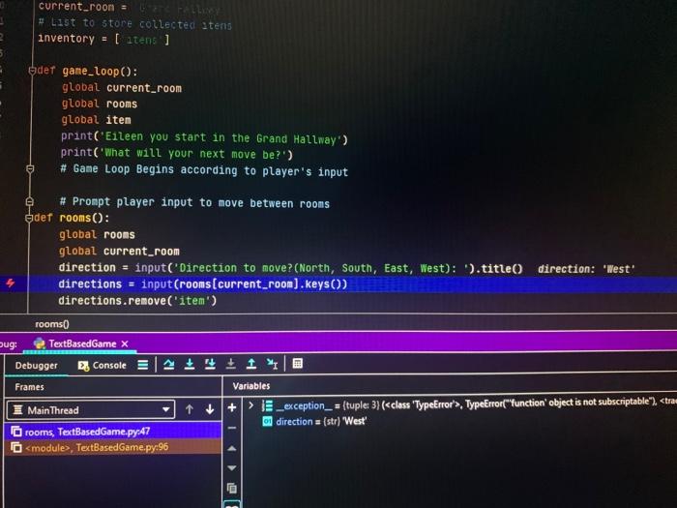Click the greyed Force Step Into icon
677x508 pixels.
pyautogui.click(x=230, y=364)
